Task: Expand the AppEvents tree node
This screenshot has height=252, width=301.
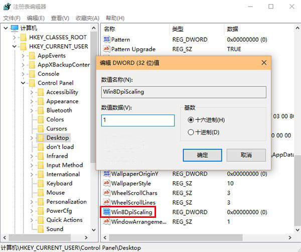Action: click(23, 56)
